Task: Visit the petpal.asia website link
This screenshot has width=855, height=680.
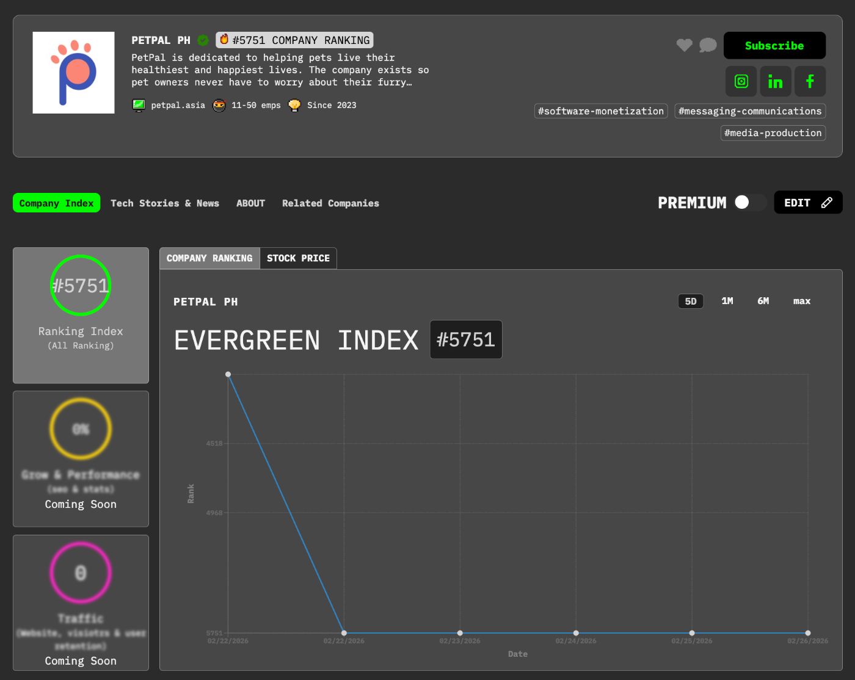Action: coord(178,106)
